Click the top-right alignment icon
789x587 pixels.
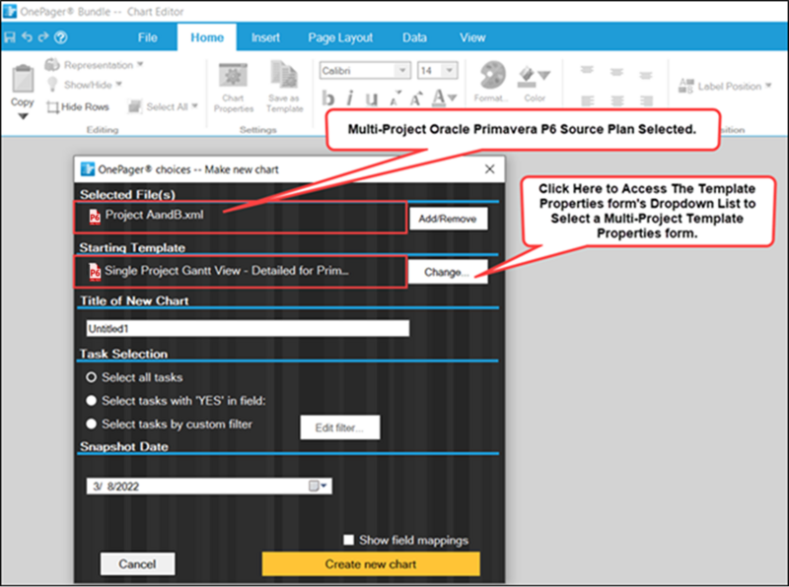tap(646, 76)
